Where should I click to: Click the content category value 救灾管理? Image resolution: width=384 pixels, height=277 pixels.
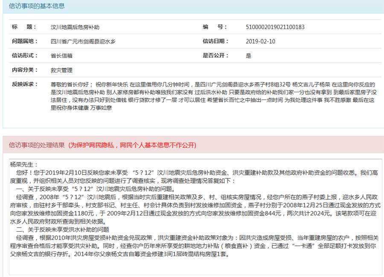61,70
